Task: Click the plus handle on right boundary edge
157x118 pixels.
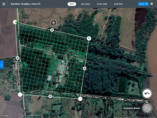Action: pos(85,68)
